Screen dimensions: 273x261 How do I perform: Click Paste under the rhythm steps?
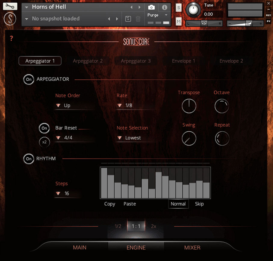point(130,204)
